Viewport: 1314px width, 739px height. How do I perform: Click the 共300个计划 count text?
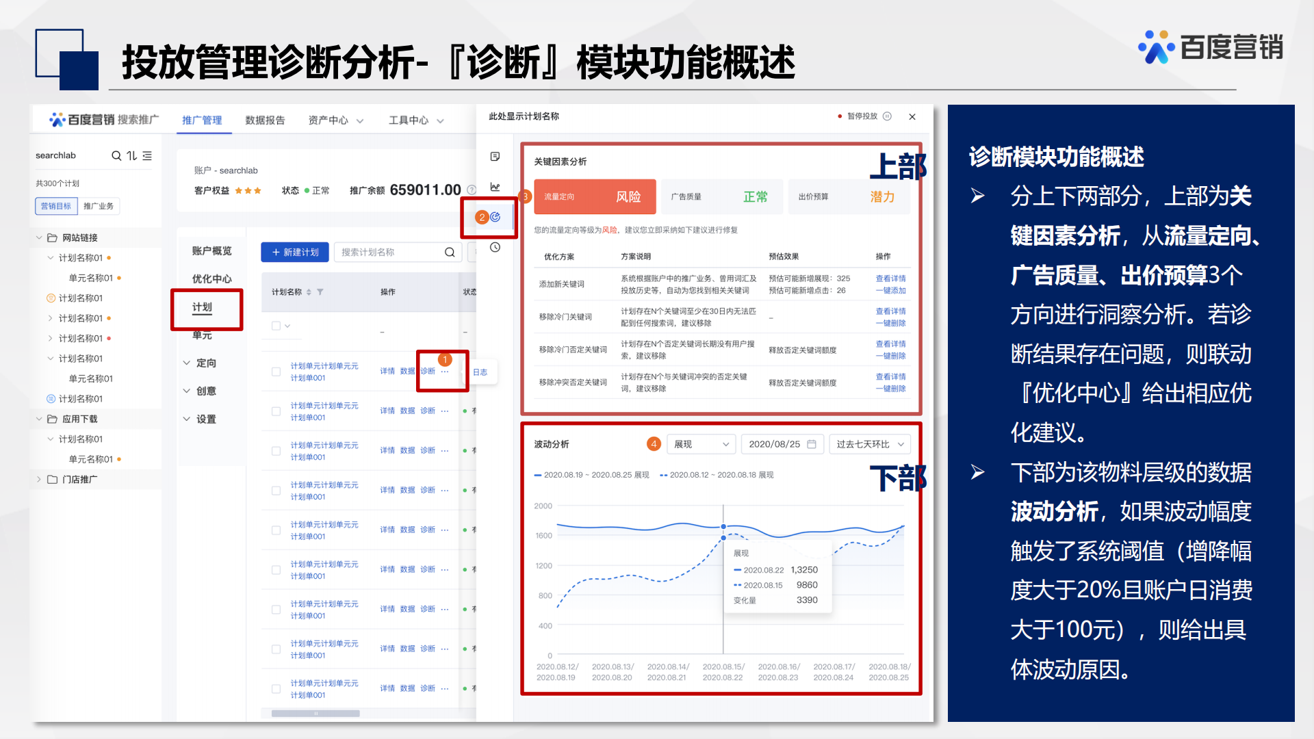pyautogui.click(x=57, y=183)
